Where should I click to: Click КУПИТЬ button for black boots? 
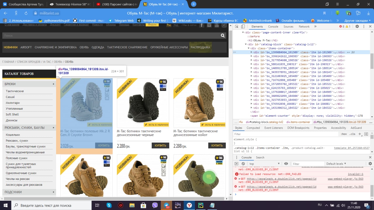click(160, 145)
